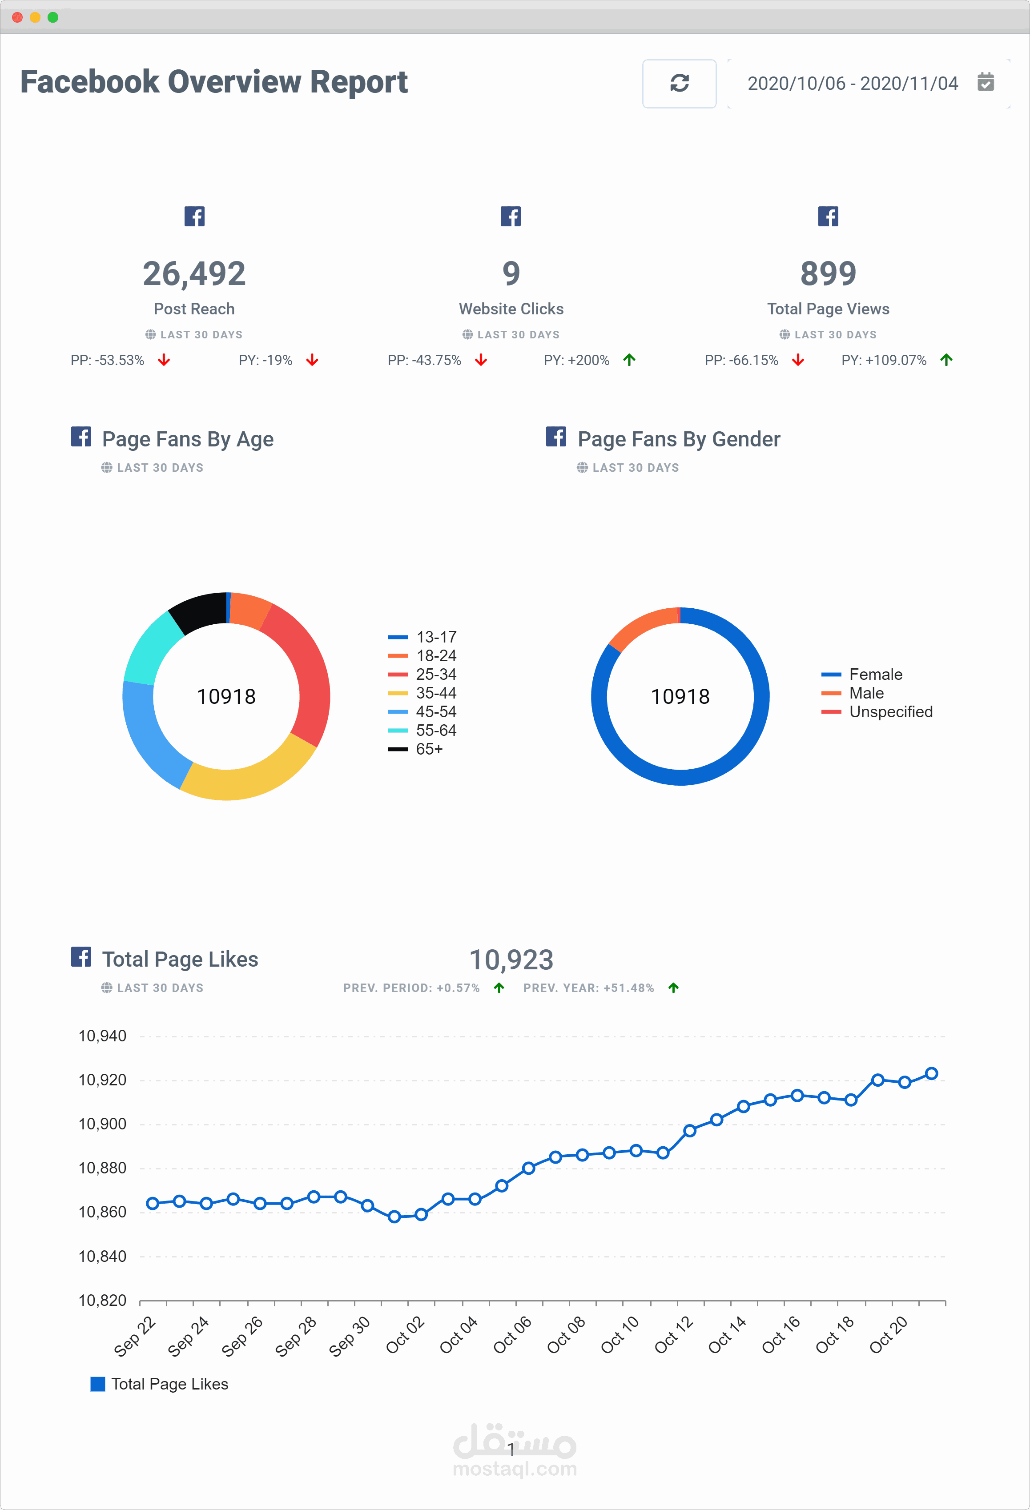Click the globe icon under Total Page Views
Image resolution: width=1030 pixels, height=1510 pixels.
click(785, 335)
